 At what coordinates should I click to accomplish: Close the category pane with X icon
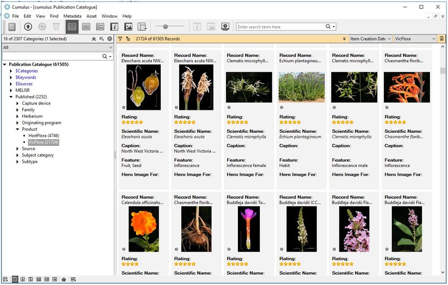click(110, 39)
